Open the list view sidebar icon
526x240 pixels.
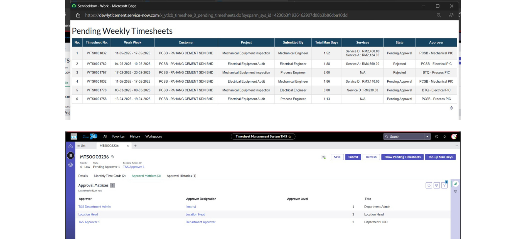[x=70, y=155]
